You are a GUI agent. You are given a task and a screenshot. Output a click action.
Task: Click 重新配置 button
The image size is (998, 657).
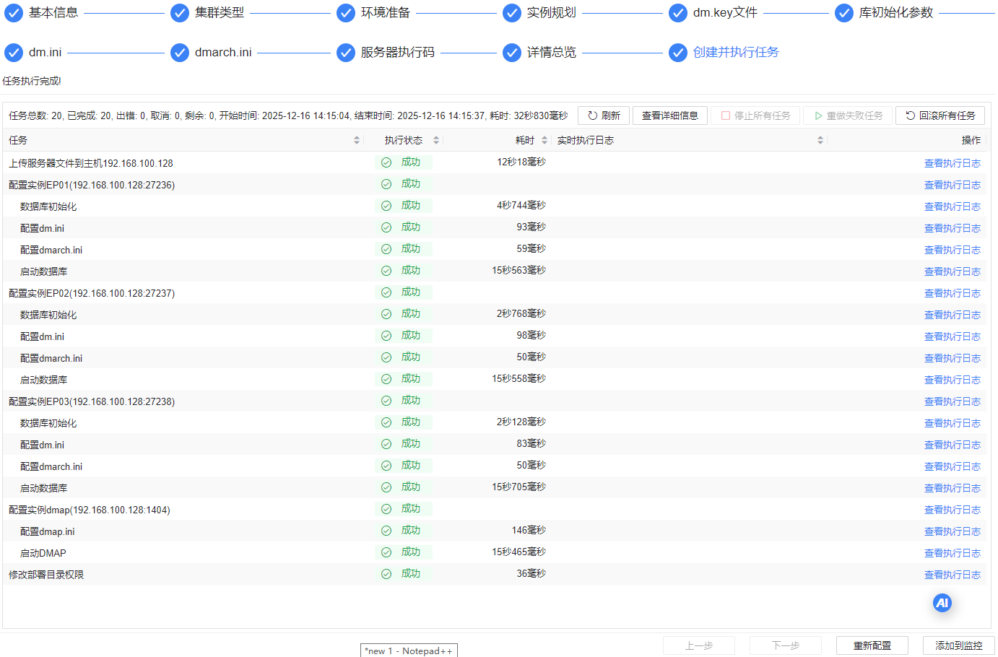point(872,645)
